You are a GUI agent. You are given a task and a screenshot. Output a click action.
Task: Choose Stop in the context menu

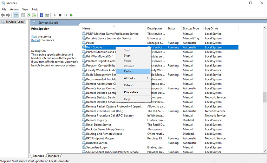[133, 56]
